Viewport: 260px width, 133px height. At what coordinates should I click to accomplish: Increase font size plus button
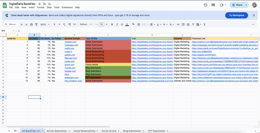(106, 24)
